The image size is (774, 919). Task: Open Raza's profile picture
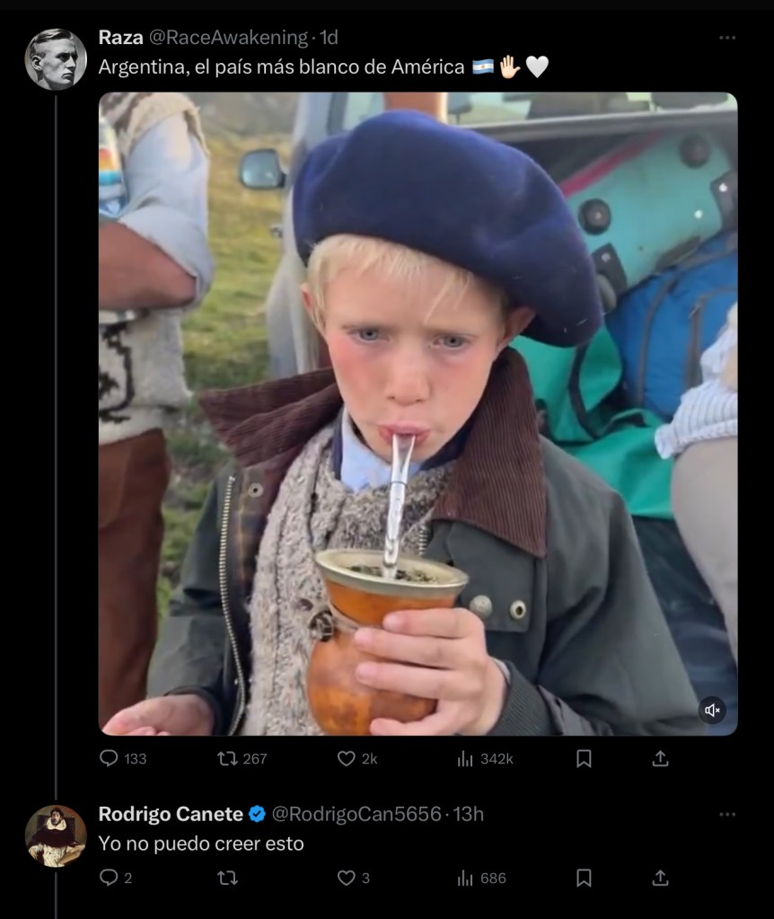click(56, 59)
